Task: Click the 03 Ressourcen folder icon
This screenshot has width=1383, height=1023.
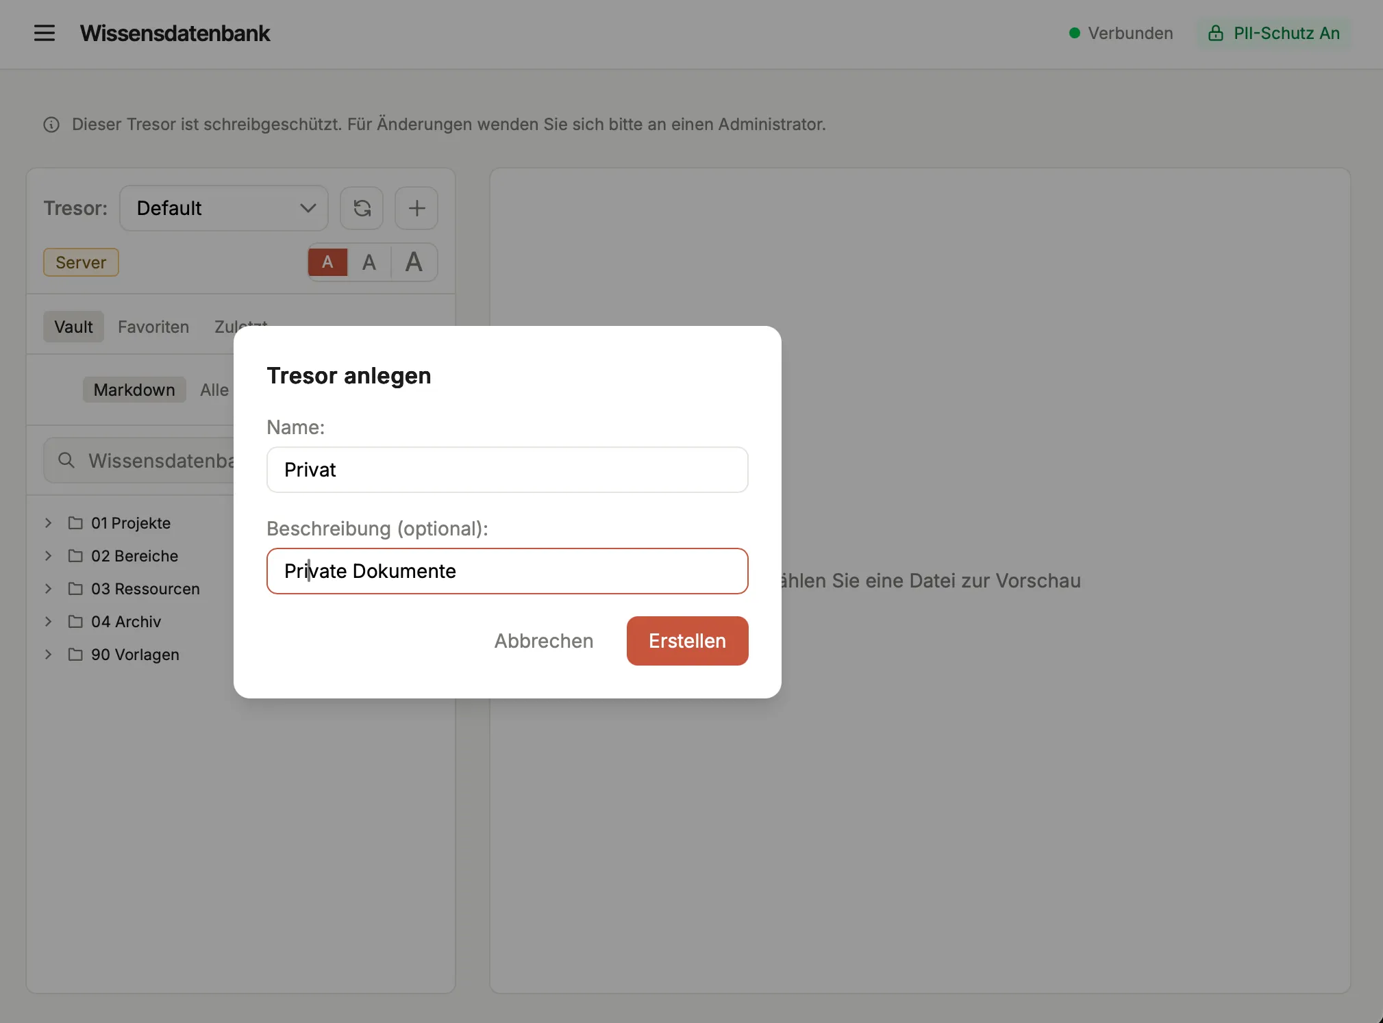Action: pyautogui.click(x=75, y=589)
